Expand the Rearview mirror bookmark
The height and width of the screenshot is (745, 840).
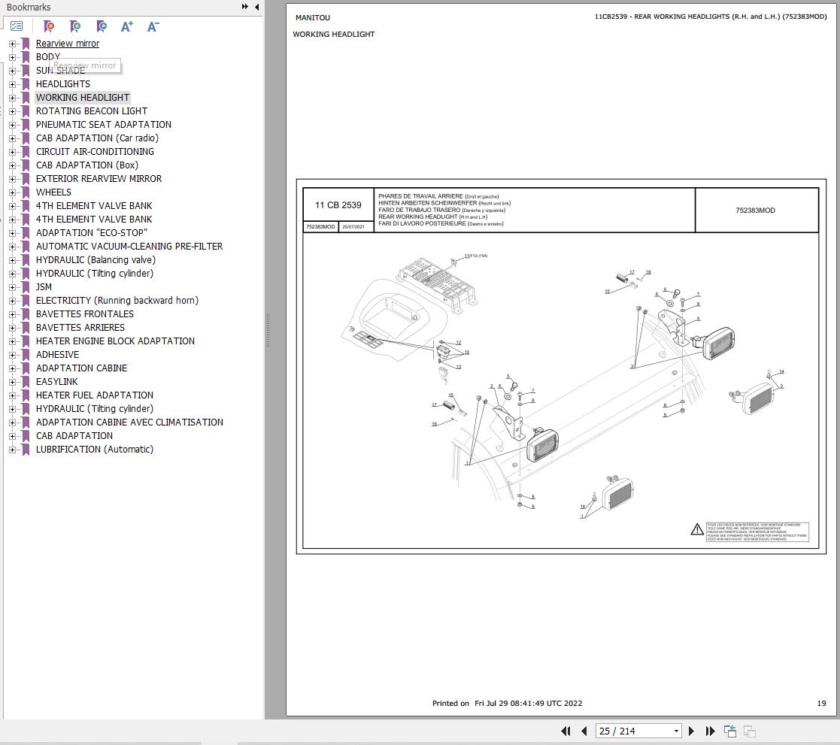click(12, 44)
